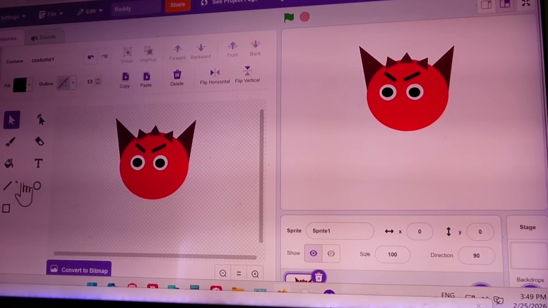Switch to the Sounds tab
This screenshot has width=548, height=308.
pos(44,37)
